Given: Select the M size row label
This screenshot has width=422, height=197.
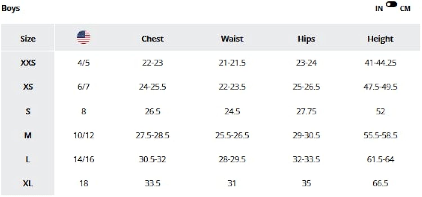Looking at the screenshot, I should tap(28, 136).
